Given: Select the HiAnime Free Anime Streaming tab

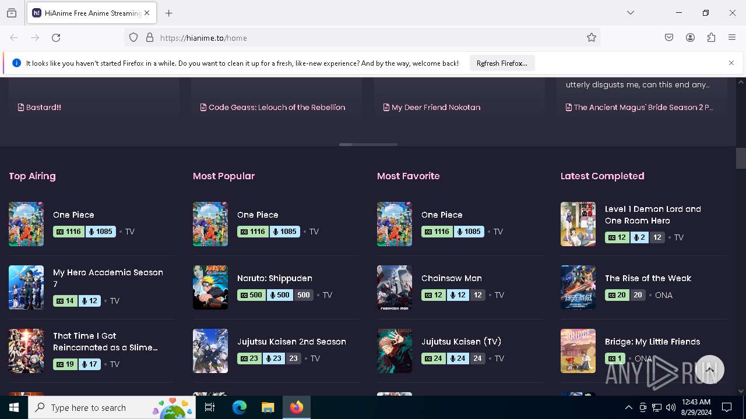Looking at the screenshot, I should point(91,13).
